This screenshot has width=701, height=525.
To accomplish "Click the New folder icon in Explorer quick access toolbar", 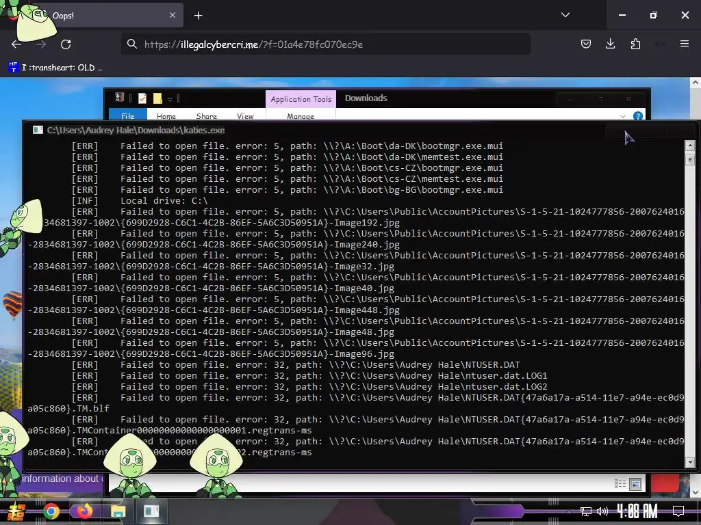I will [157, 98].
